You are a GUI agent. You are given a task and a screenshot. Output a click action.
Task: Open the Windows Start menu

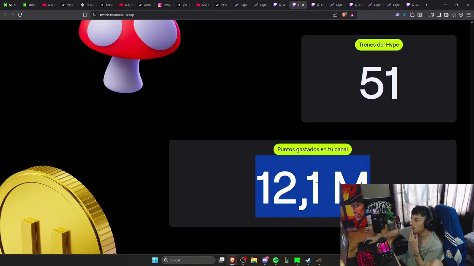click(155, 260)
